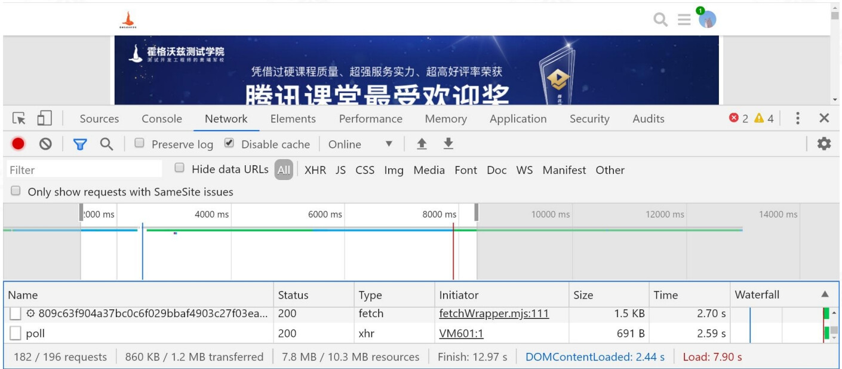The width and height of the screenshot is (842, 369).
Task: Click the webpage search magnifier icon
Action: tap(660, 20)
